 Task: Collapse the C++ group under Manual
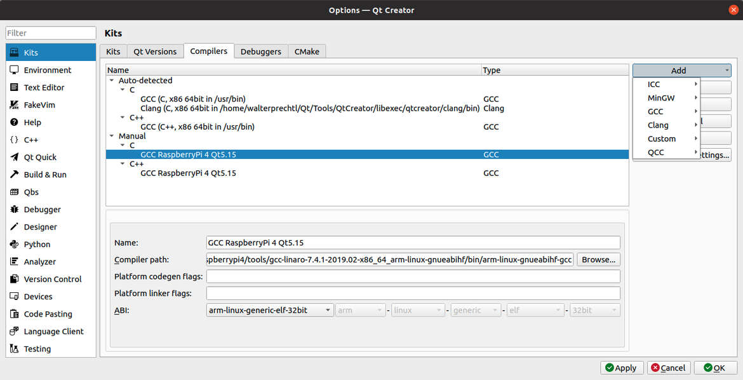tap(123, 164)
